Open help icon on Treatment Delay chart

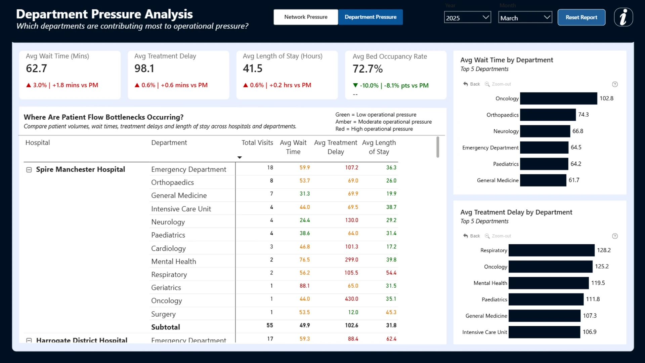tap(615, 236)
